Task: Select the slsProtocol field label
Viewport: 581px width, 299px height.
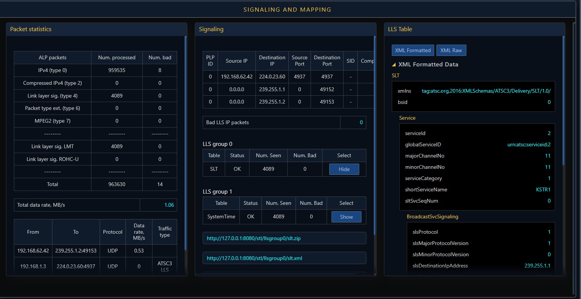Action: click(425, 232)
